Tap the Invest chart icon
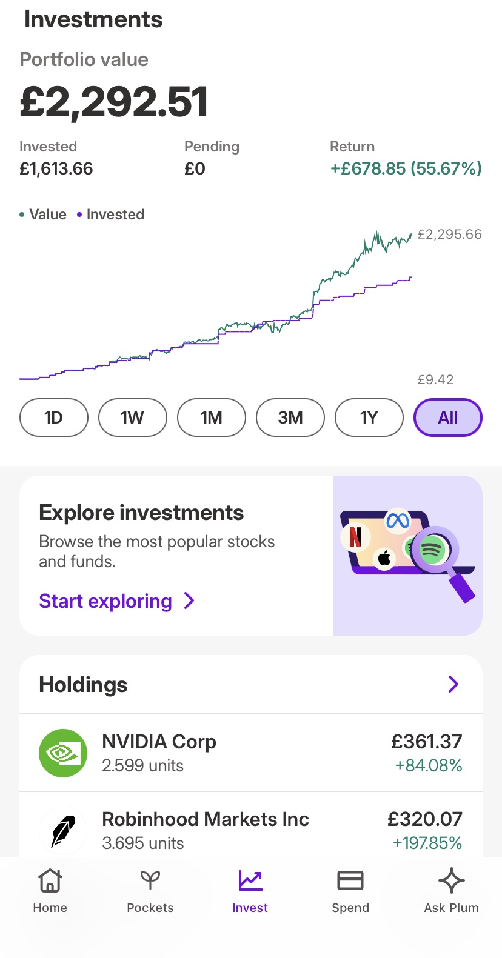The width and height of the screenshot is (502, 958). pyautogui.click(x=250, y=881)
